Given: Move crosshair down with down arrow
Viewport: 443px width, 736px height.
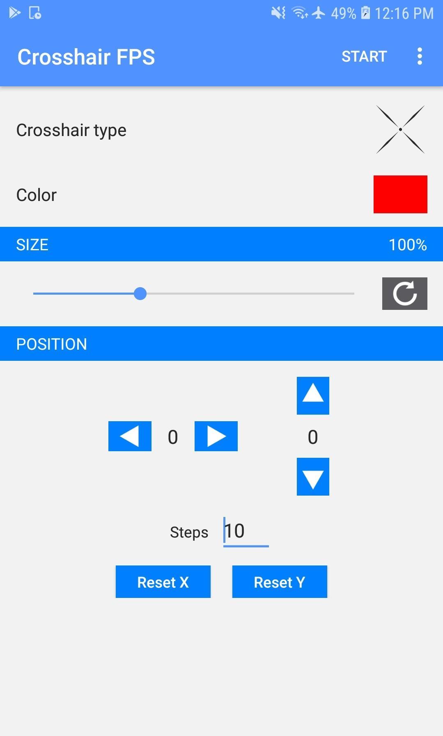Looking at the screenshot, I should [x=313, y=477].
